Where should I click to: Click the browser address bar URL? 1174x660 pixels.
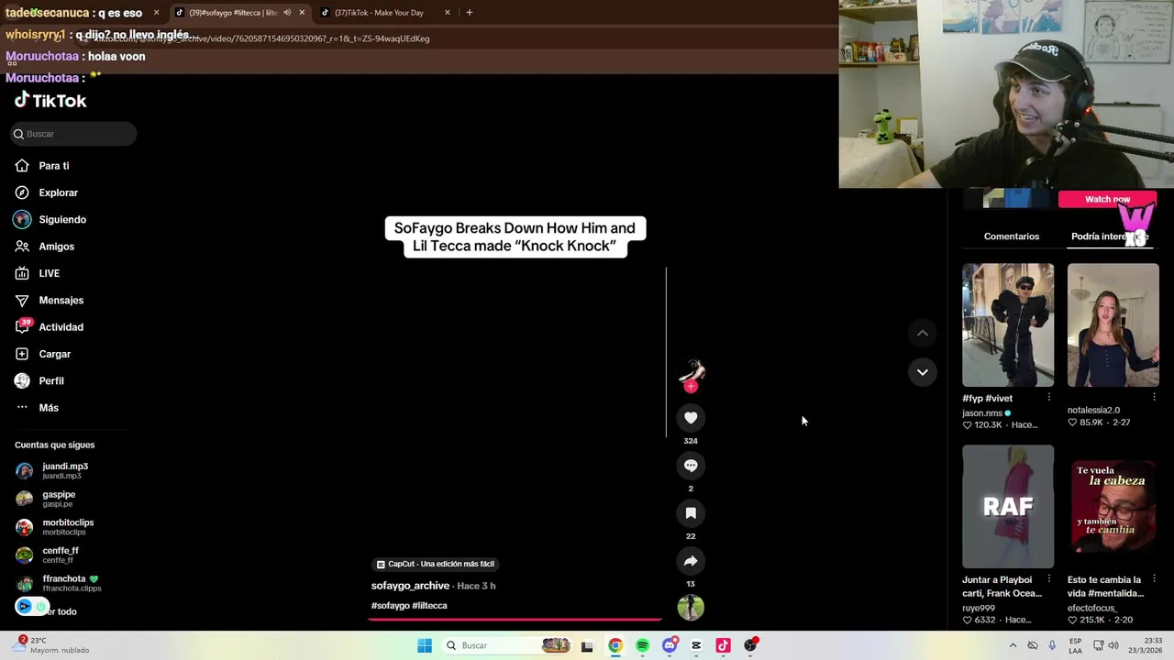(261, 38)
